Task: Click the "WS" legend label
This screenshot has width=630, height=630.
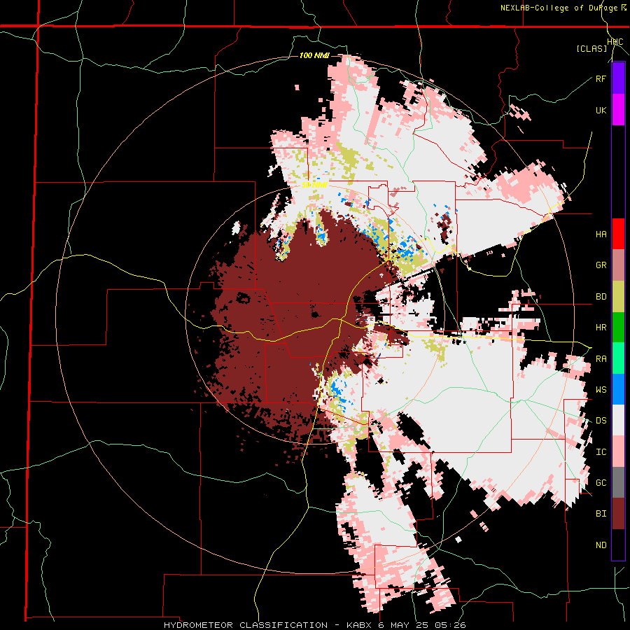Action: [x=601, y=390]
